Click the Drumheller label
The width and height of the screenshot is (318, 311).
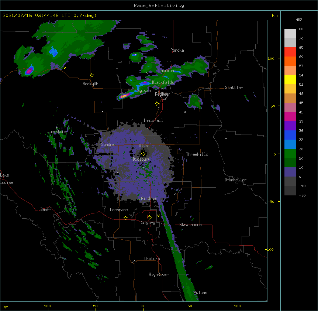235,180
